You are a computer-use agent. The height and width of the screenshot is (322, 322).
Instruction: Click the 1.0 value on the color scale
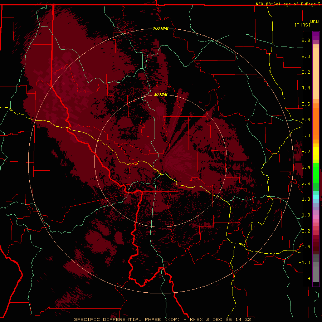306,215
